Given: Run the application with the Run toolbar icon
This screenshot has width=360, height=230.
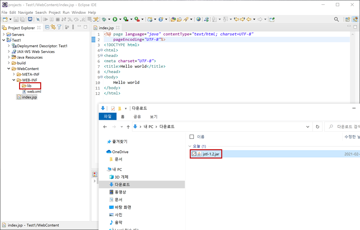Looking at the screenshot, I should (115, 19).
